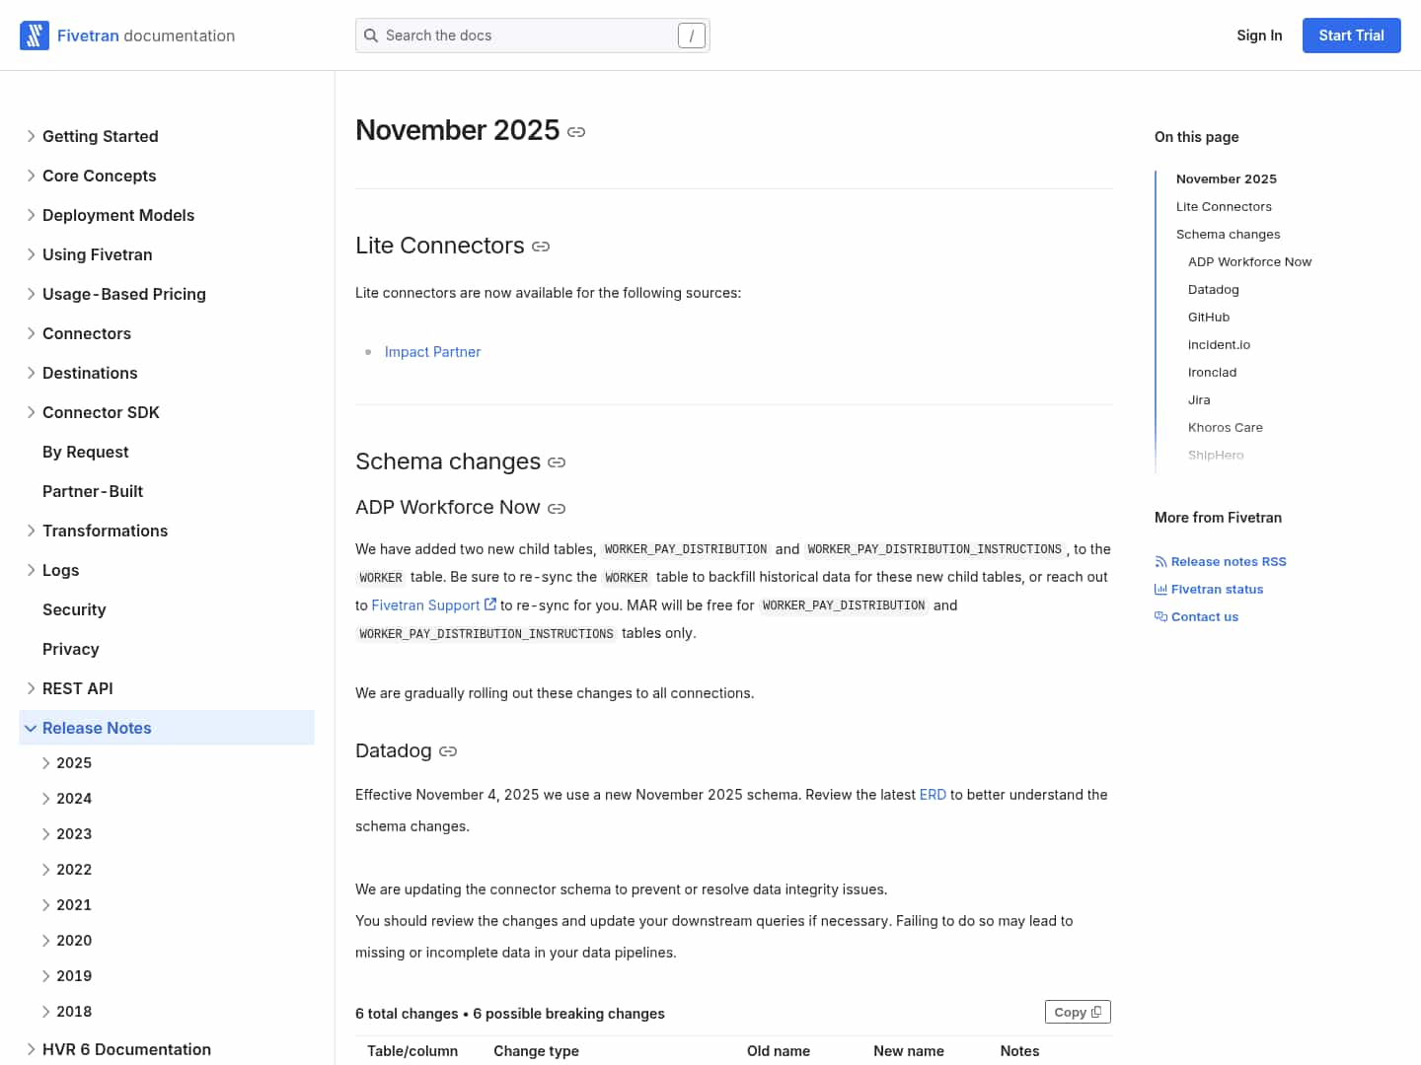This screenshot has width=1421, height=1065.
Task: Click the Contact us link
Action: click(1204, 617)
